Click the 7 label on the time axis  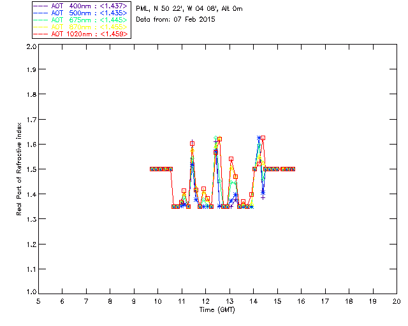86,301
